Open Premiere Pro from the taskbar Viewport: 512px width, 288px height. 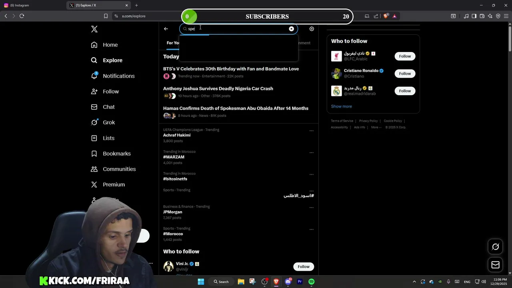click(x=300, y=282)
